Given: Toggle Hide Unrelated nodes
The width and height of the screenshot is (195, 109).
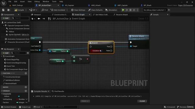Looking at the screenshot, I should point(58,10).
